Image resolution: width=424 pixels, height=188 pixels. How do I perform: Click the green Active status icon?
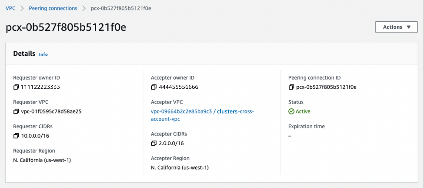tap(291, 111)
